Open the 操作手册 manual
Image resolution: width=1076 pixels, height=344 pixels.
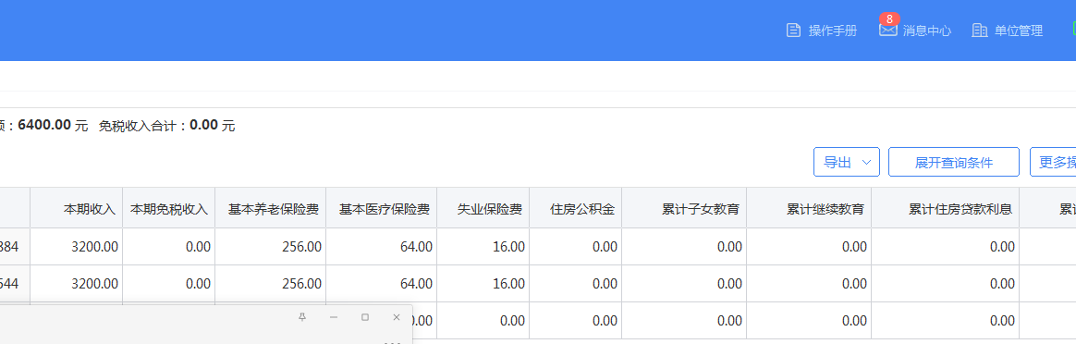(x=822, y=31)
